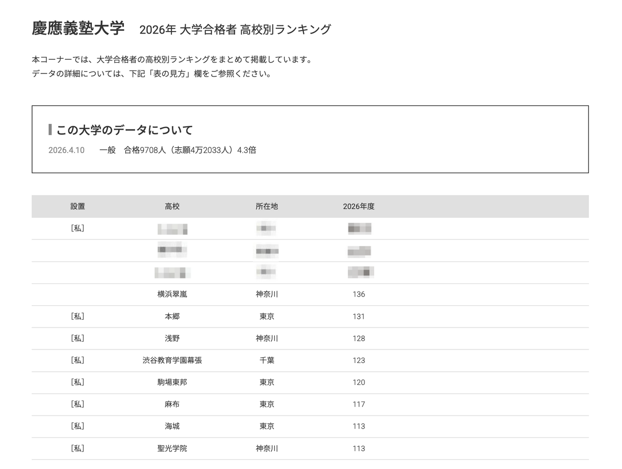The width and height of the screenshot is (622, 469).
Task: Select the 横浜翠嵐 high school row
Action: (172, 294)
